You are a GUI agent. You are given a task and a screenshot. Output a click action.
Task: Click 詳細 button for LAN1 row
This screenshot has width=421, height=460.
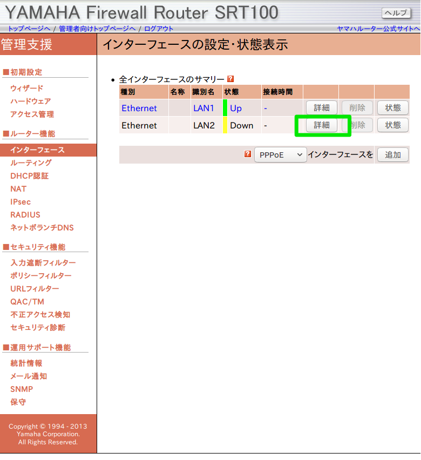click(x=322, y=107)
